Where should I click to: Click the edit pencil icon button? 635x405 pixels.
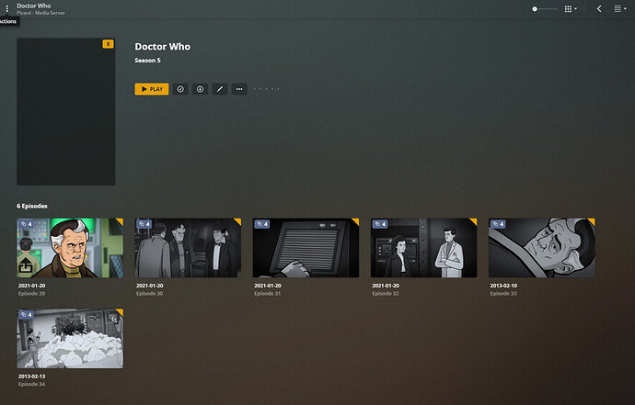pos(220,89)
